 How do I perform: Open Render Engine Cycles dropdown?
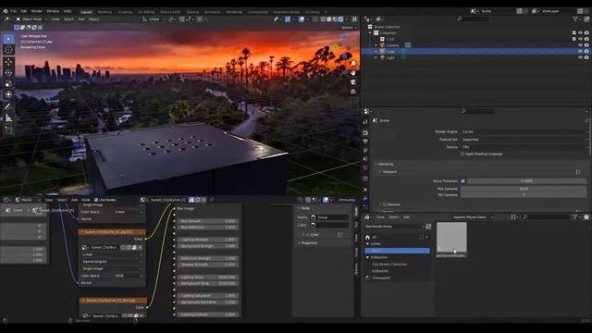(524, 131)
